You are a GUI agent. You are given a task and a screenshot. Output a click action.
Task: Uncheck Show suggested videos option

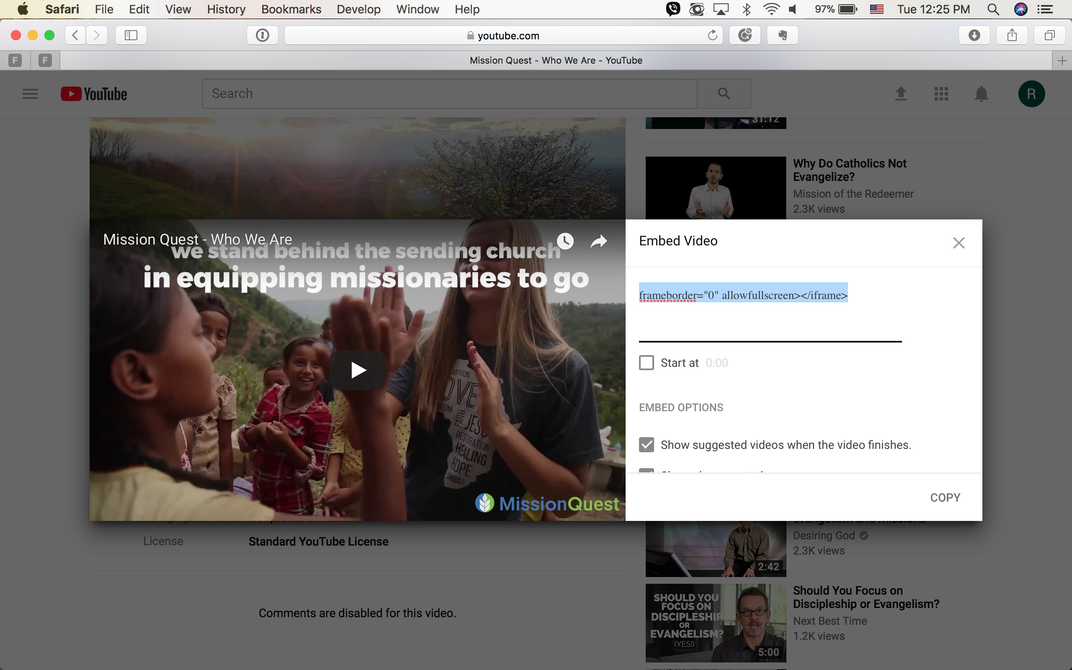(647, 444)
